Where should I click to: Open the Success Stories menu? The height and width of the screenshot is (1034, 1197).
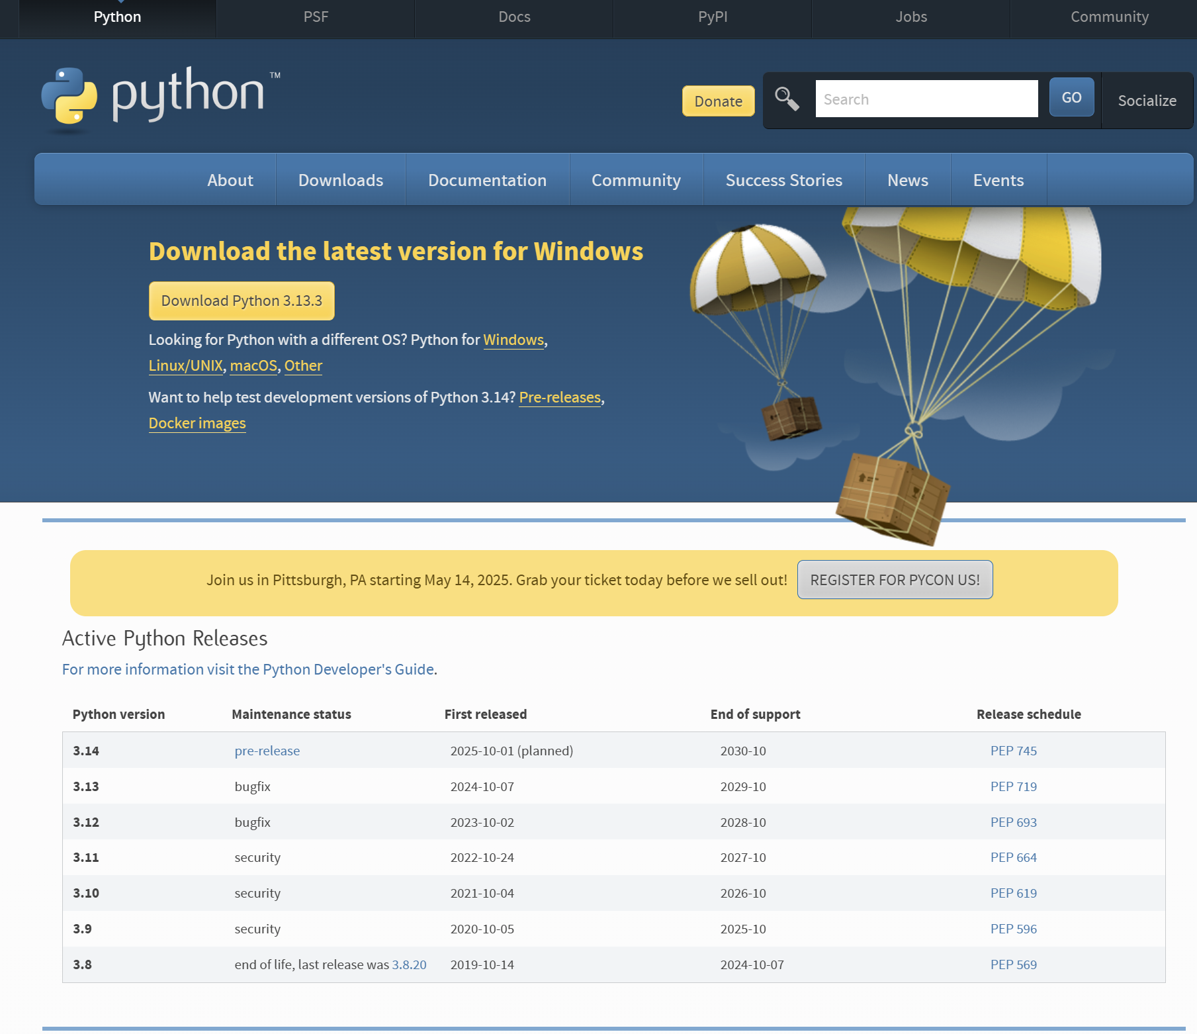tap(783, 180)
